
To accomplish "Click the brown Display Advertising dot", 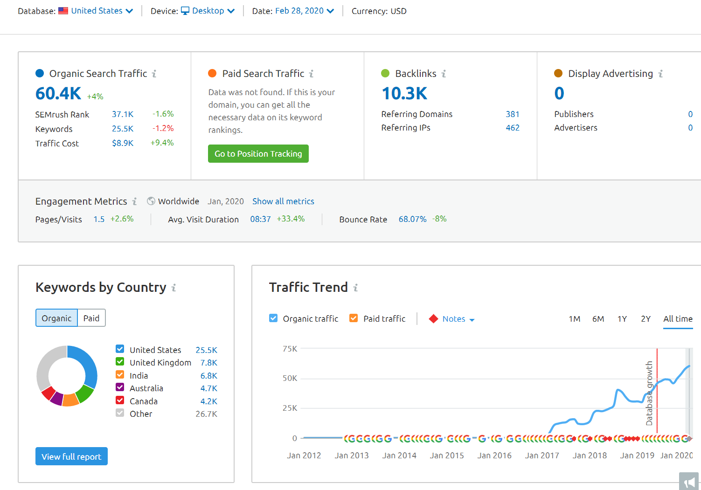I will pos(558,73).
